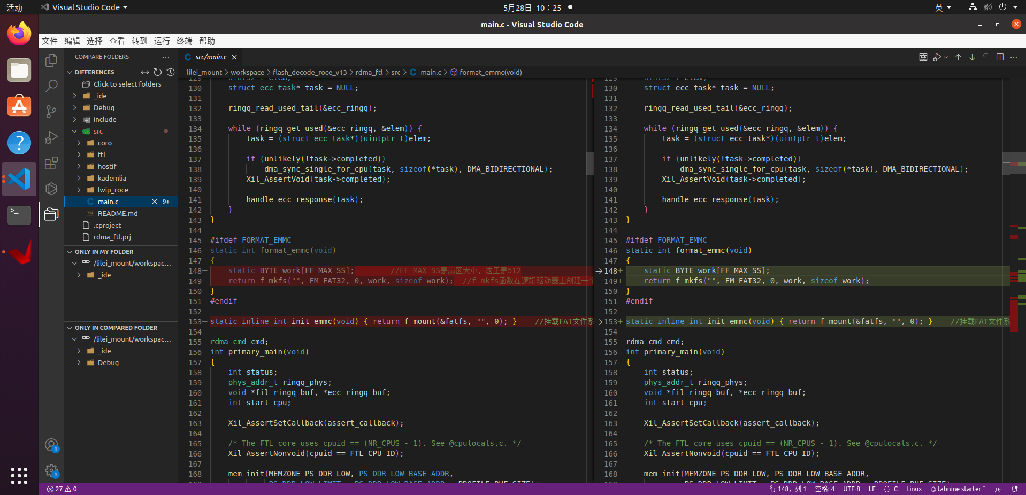
Task: Close the src/main.c tab
Action: point(234,57)
